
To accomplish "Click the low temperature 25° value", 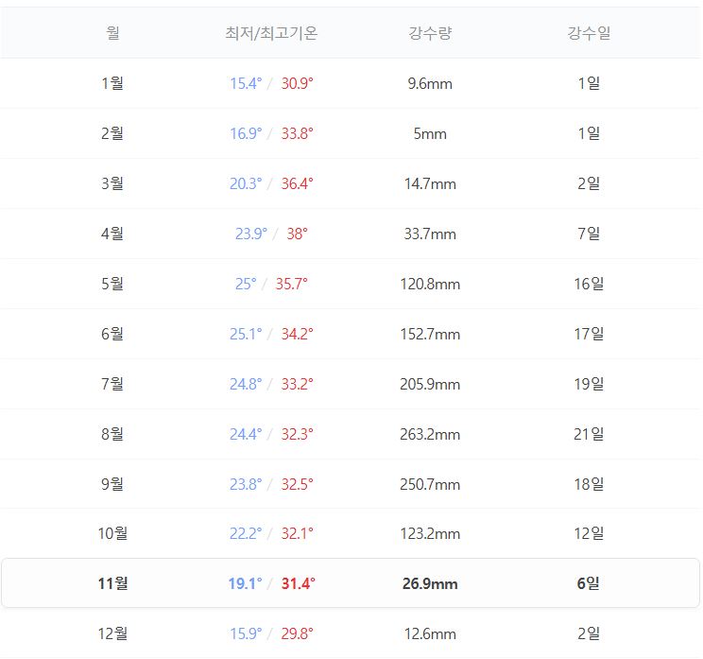I will pyautogui.click(x=246, y=285).
